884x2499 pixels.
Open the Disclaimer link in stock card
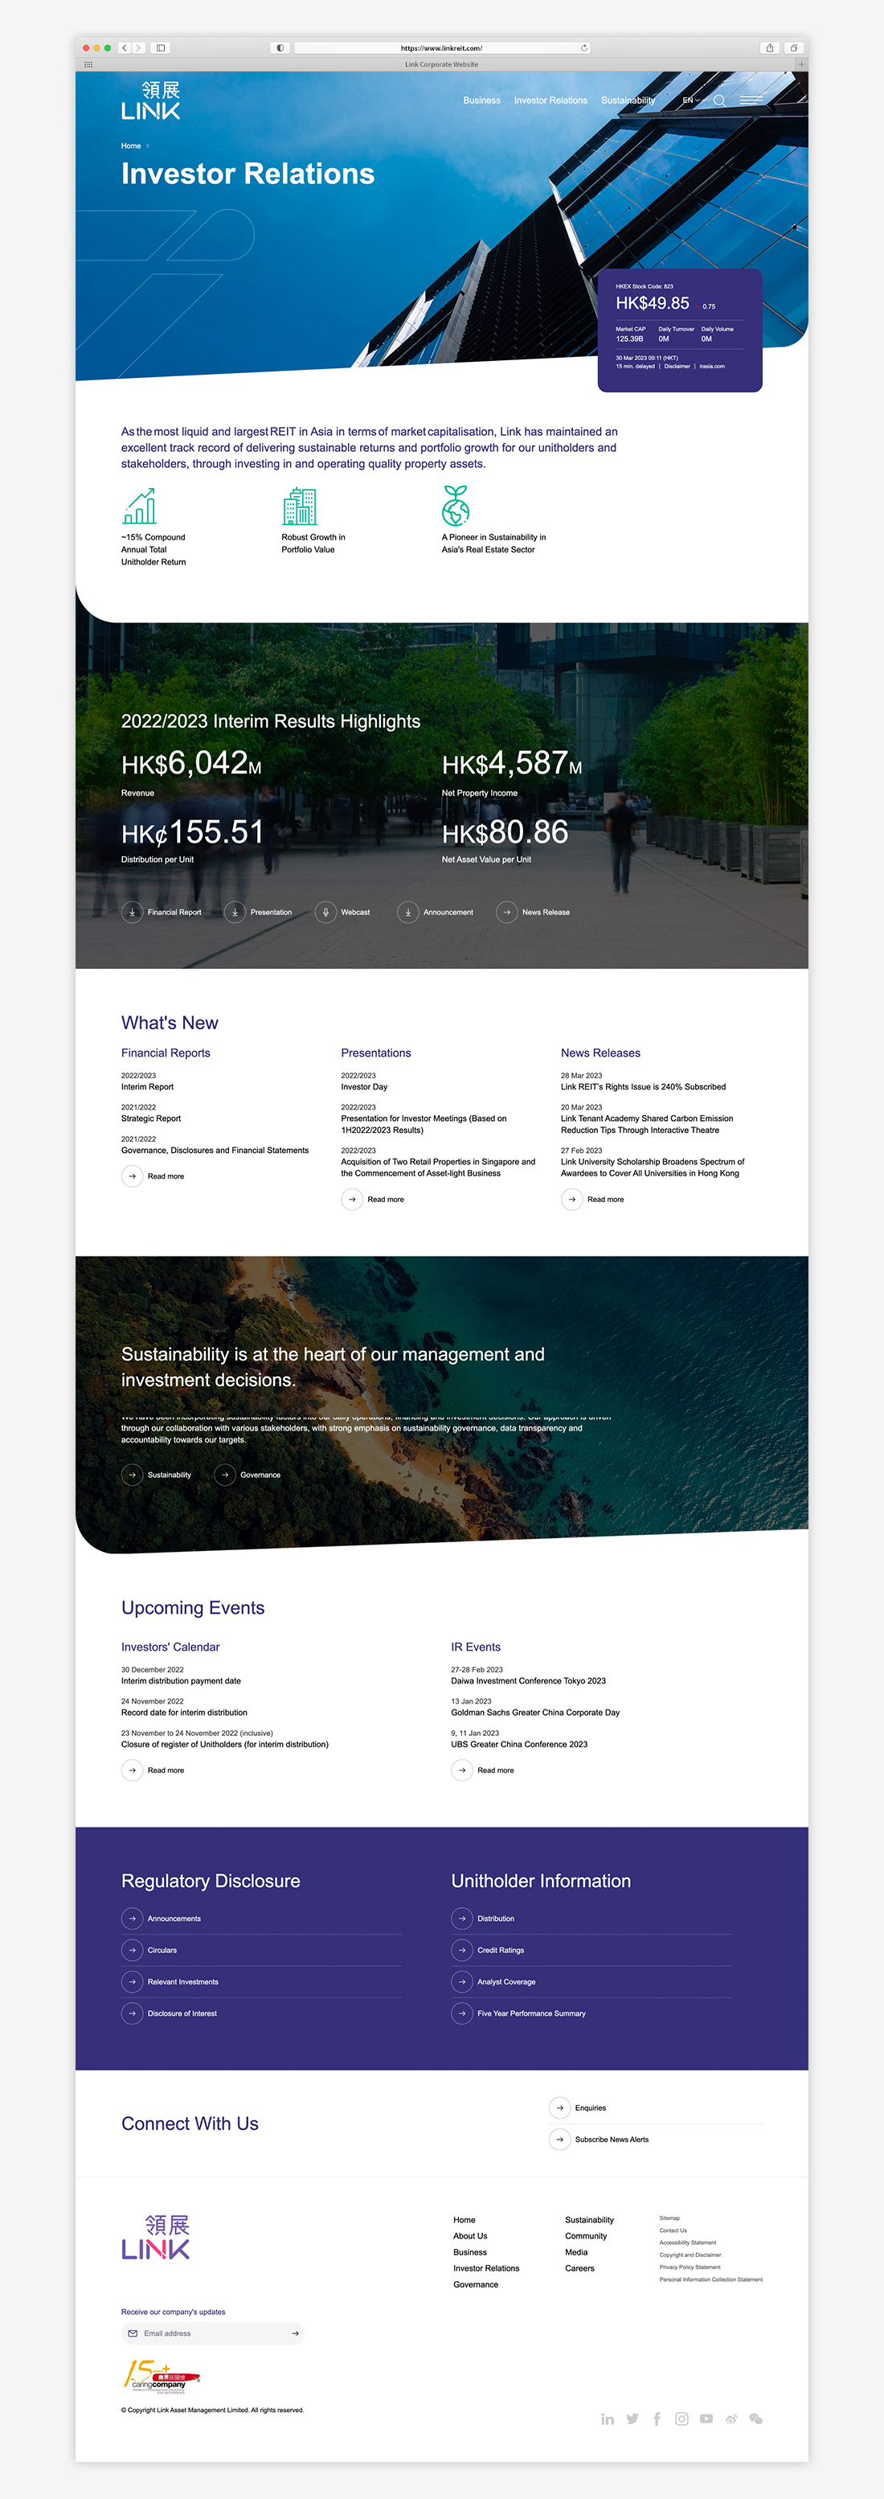coord(677,367)
